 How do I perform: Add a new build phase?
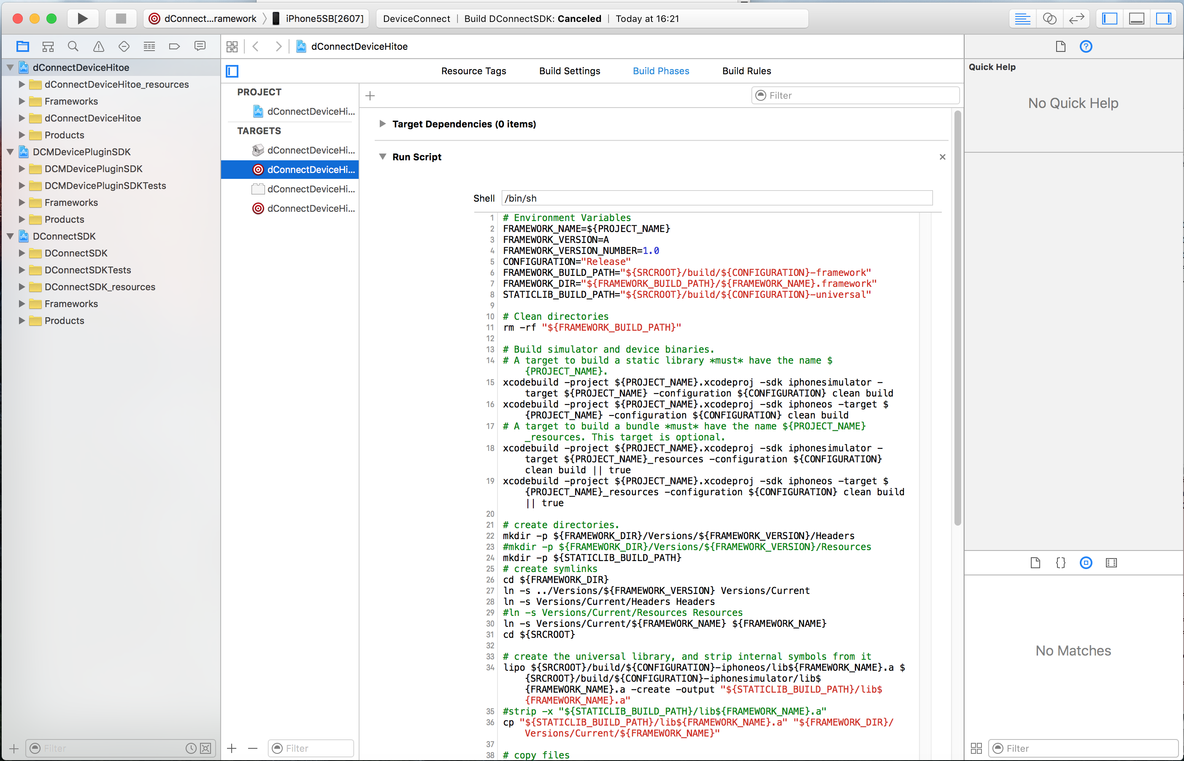click(x=370, y=95)
